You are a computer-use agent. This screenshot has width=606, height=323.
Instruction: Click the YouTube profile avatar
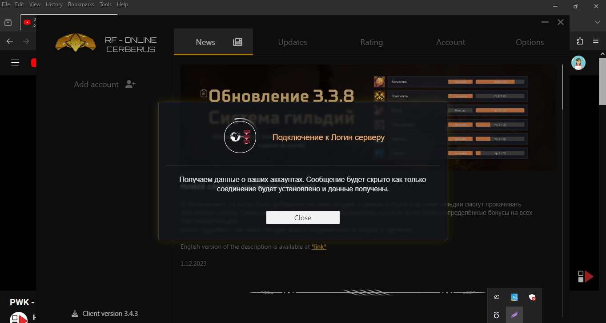[x=578, y=63]
